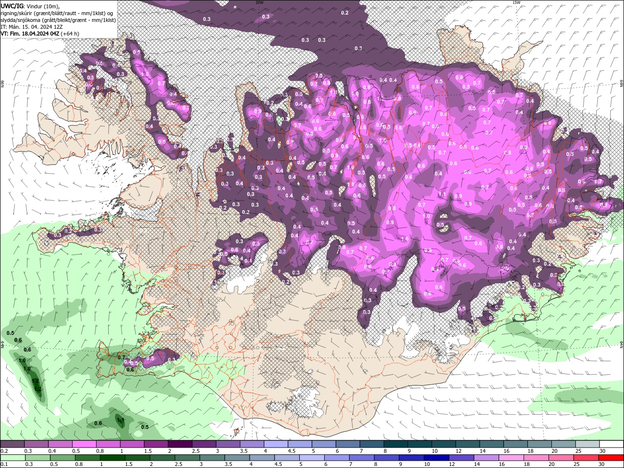Click the '0.1' label under rain legend
624x468 pixels.
(4, 465)
